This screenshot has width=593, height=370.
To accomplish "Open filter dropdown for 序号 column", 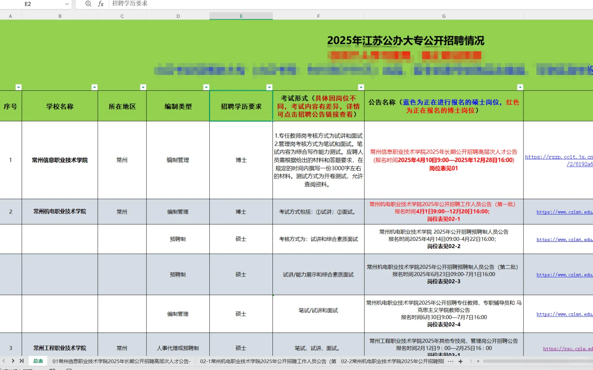I will coord(19,87).
